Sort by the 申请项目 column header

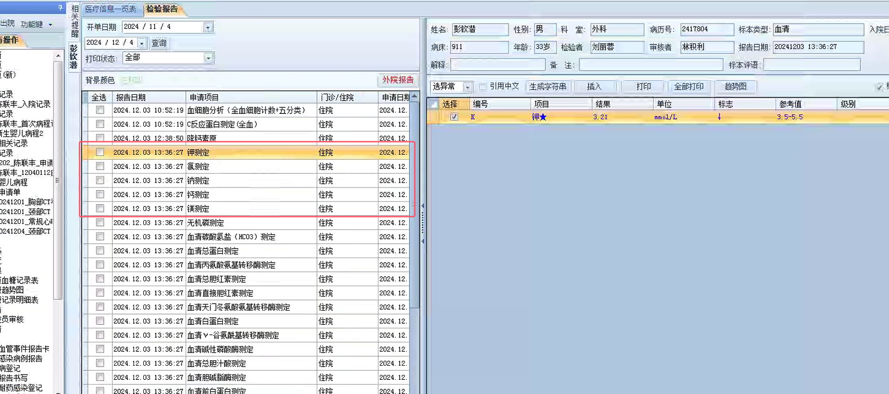251,98
